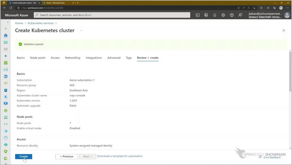
Task: Open Virtual networks icon in sidebar
Action: pos(6,124)
